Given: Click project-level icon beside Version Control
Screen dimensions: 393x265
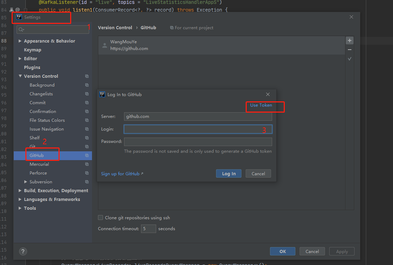Looking at the screenshot, I should point(87,76).
